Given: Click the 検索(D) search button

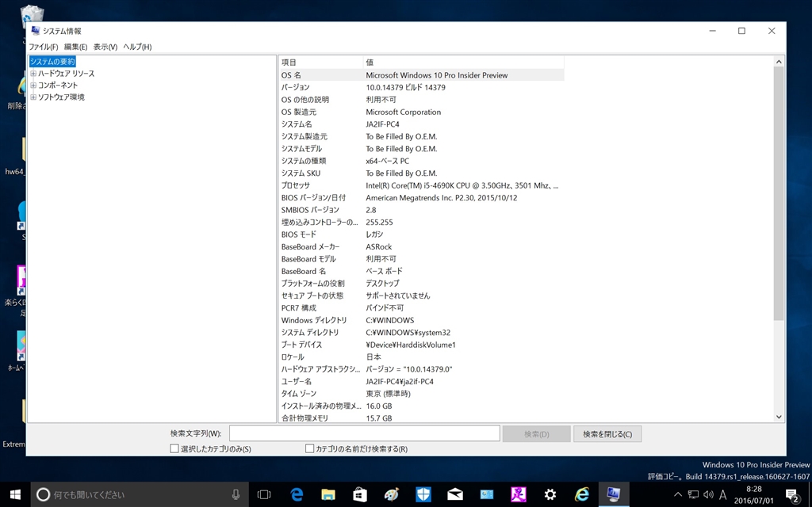Looking at the screenshot, I should 537,434.
